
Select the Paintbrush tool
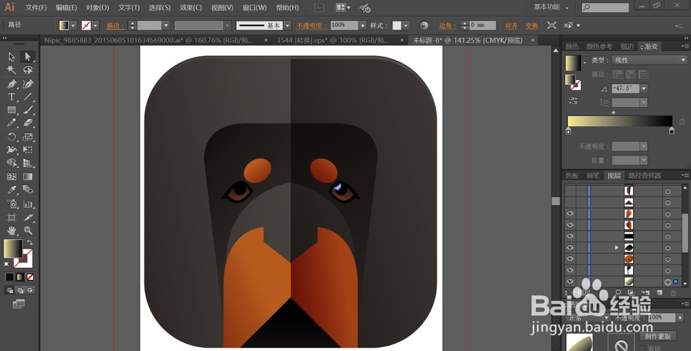pyautogui.click(x=28, y=110)
